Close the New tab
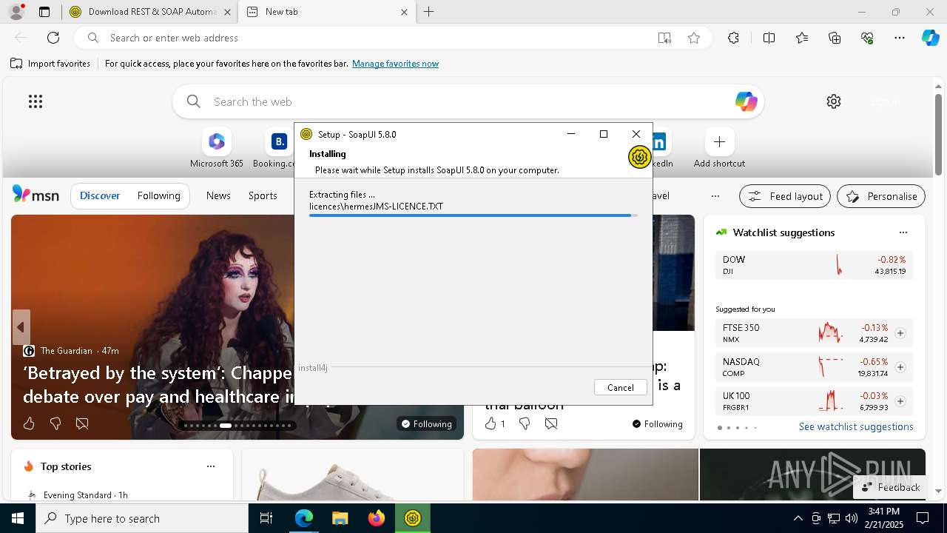This screenshot has width=947, height=533. [404, 12]
